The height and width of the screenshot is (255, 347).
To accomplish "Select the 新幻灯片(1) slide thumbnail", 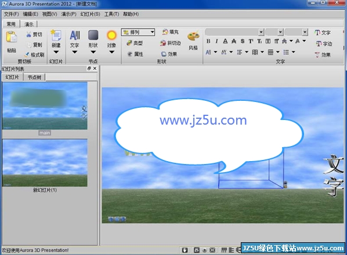I will (45, 163).
